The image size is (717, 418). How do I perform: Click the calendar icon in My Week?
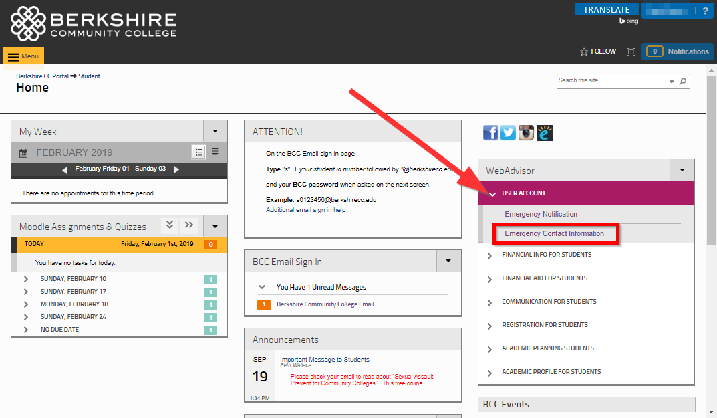click(x=23, y=153)
